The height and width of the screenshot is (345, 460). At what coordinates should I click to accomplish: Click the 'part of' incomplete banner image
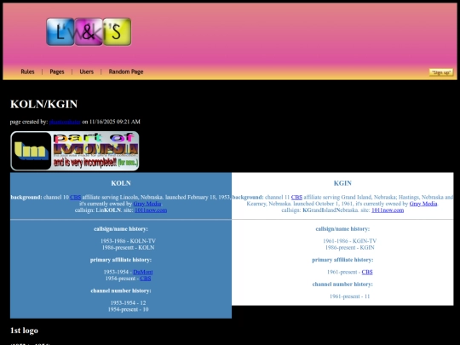[75, 151]
